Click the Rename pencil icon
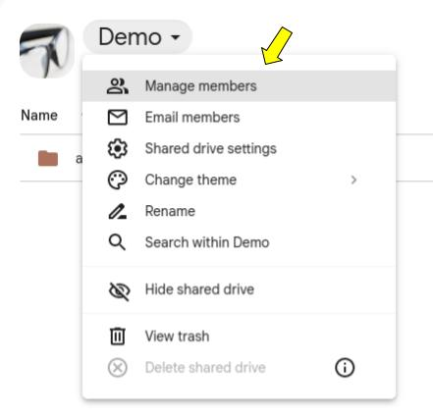 click(118, 211)
